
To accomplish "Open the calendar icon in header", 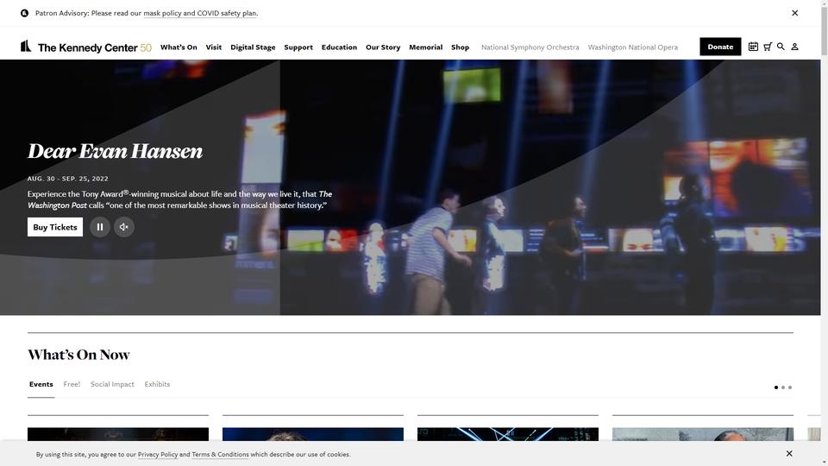I will coord(753,47).
